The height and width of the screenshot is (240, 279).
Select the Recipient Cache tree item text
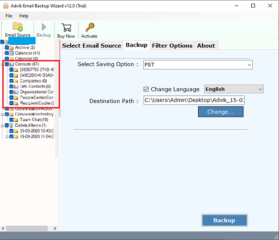point(37,103)
